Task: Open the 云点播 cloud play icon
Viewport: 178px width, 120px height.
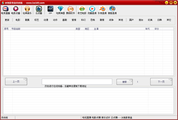Action: (x=39, y=10)
